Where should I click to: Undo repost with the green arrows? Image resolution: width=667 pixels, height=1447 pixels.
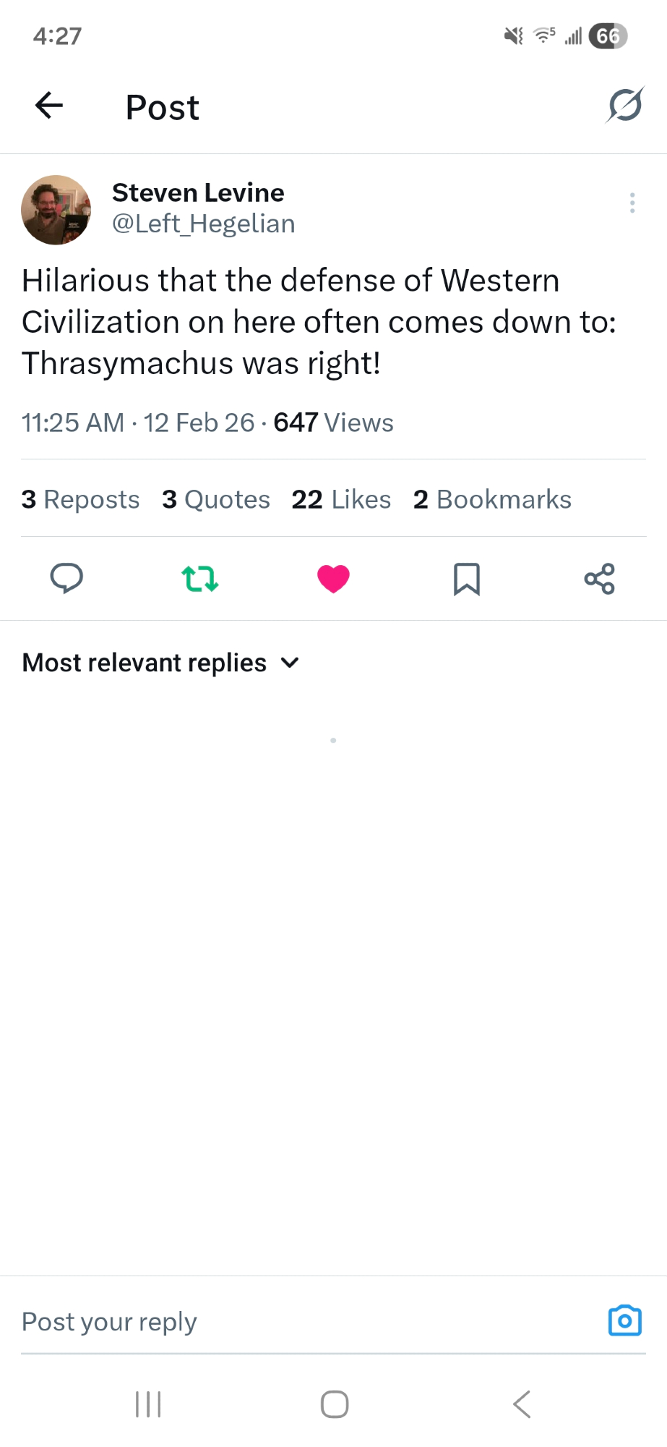199,579
